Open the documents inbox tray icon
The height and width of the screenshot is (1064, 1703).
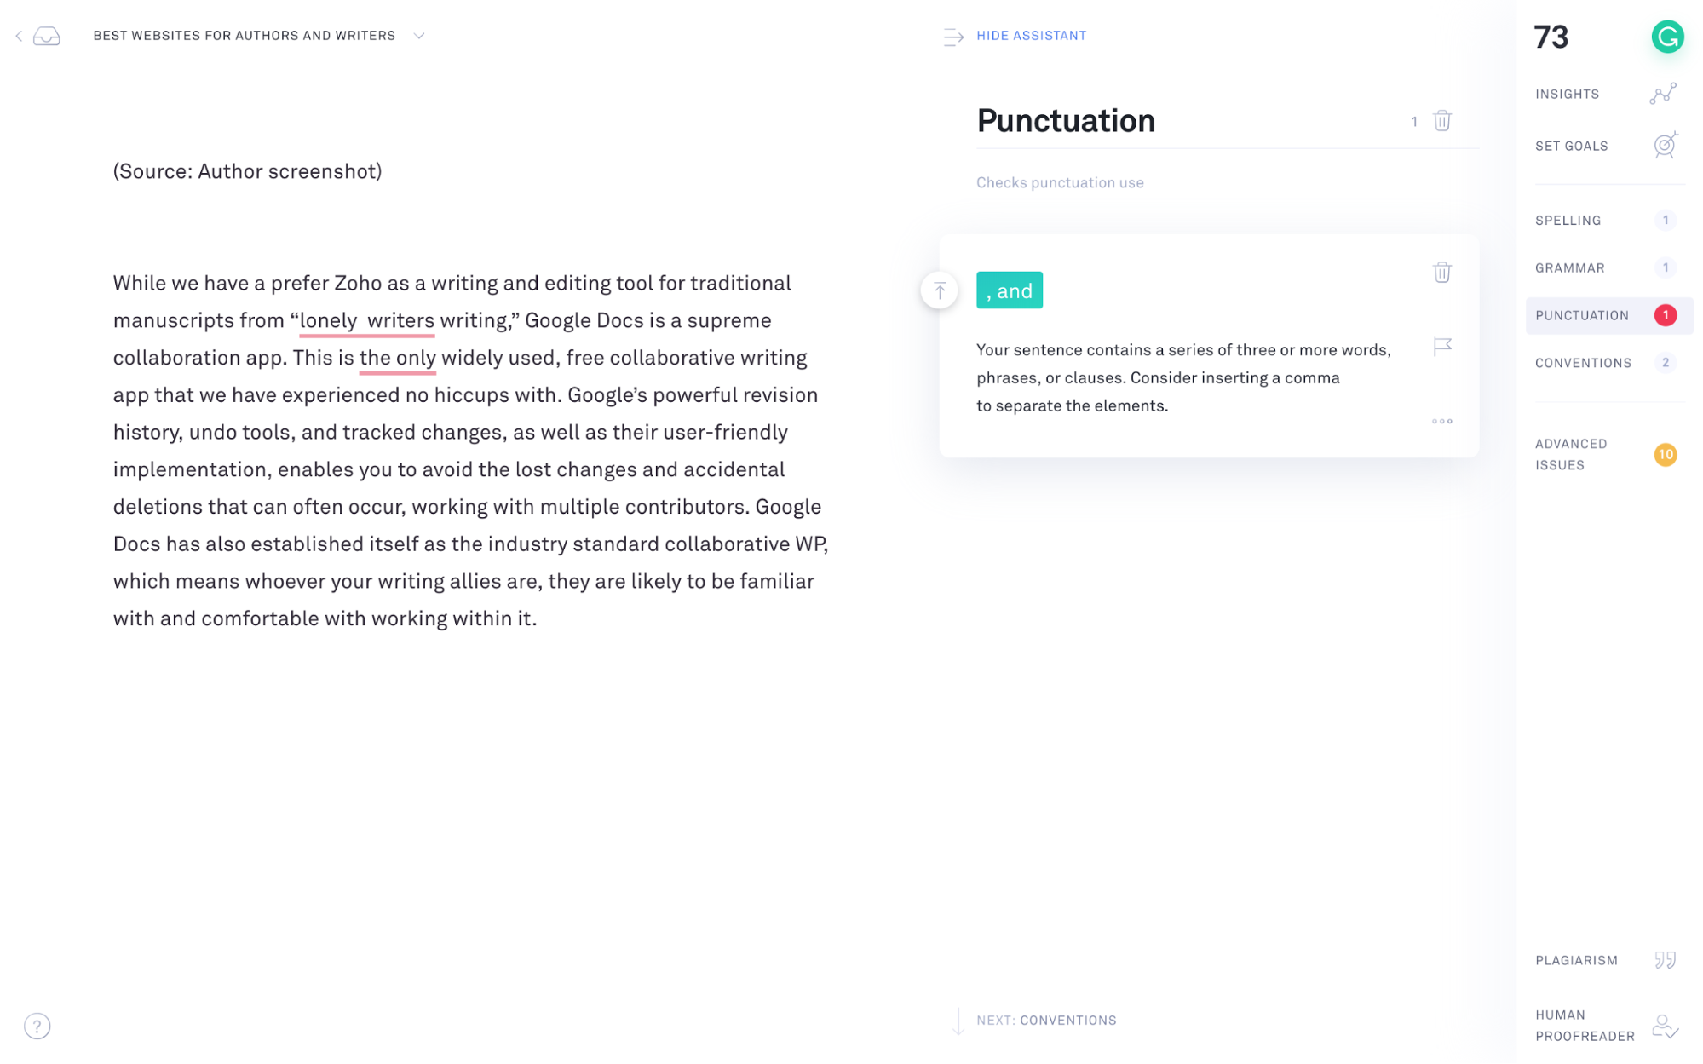(47, 36)
